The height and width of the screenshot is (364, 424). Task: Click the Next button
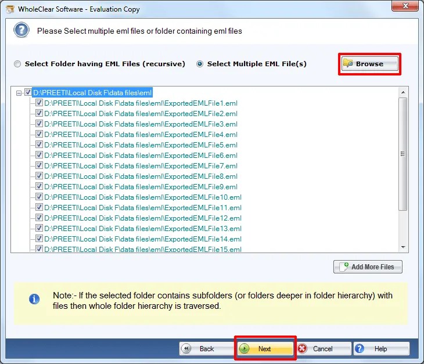pos(265,348)
